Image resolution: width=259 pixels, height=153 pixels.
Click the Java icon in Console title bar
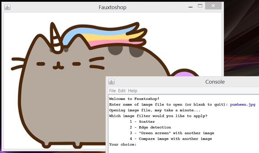coord(112,82)
